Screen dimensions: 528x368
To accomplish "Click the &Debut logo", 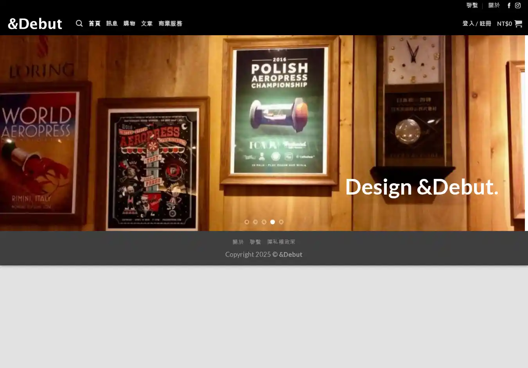I will click(35, 23).
